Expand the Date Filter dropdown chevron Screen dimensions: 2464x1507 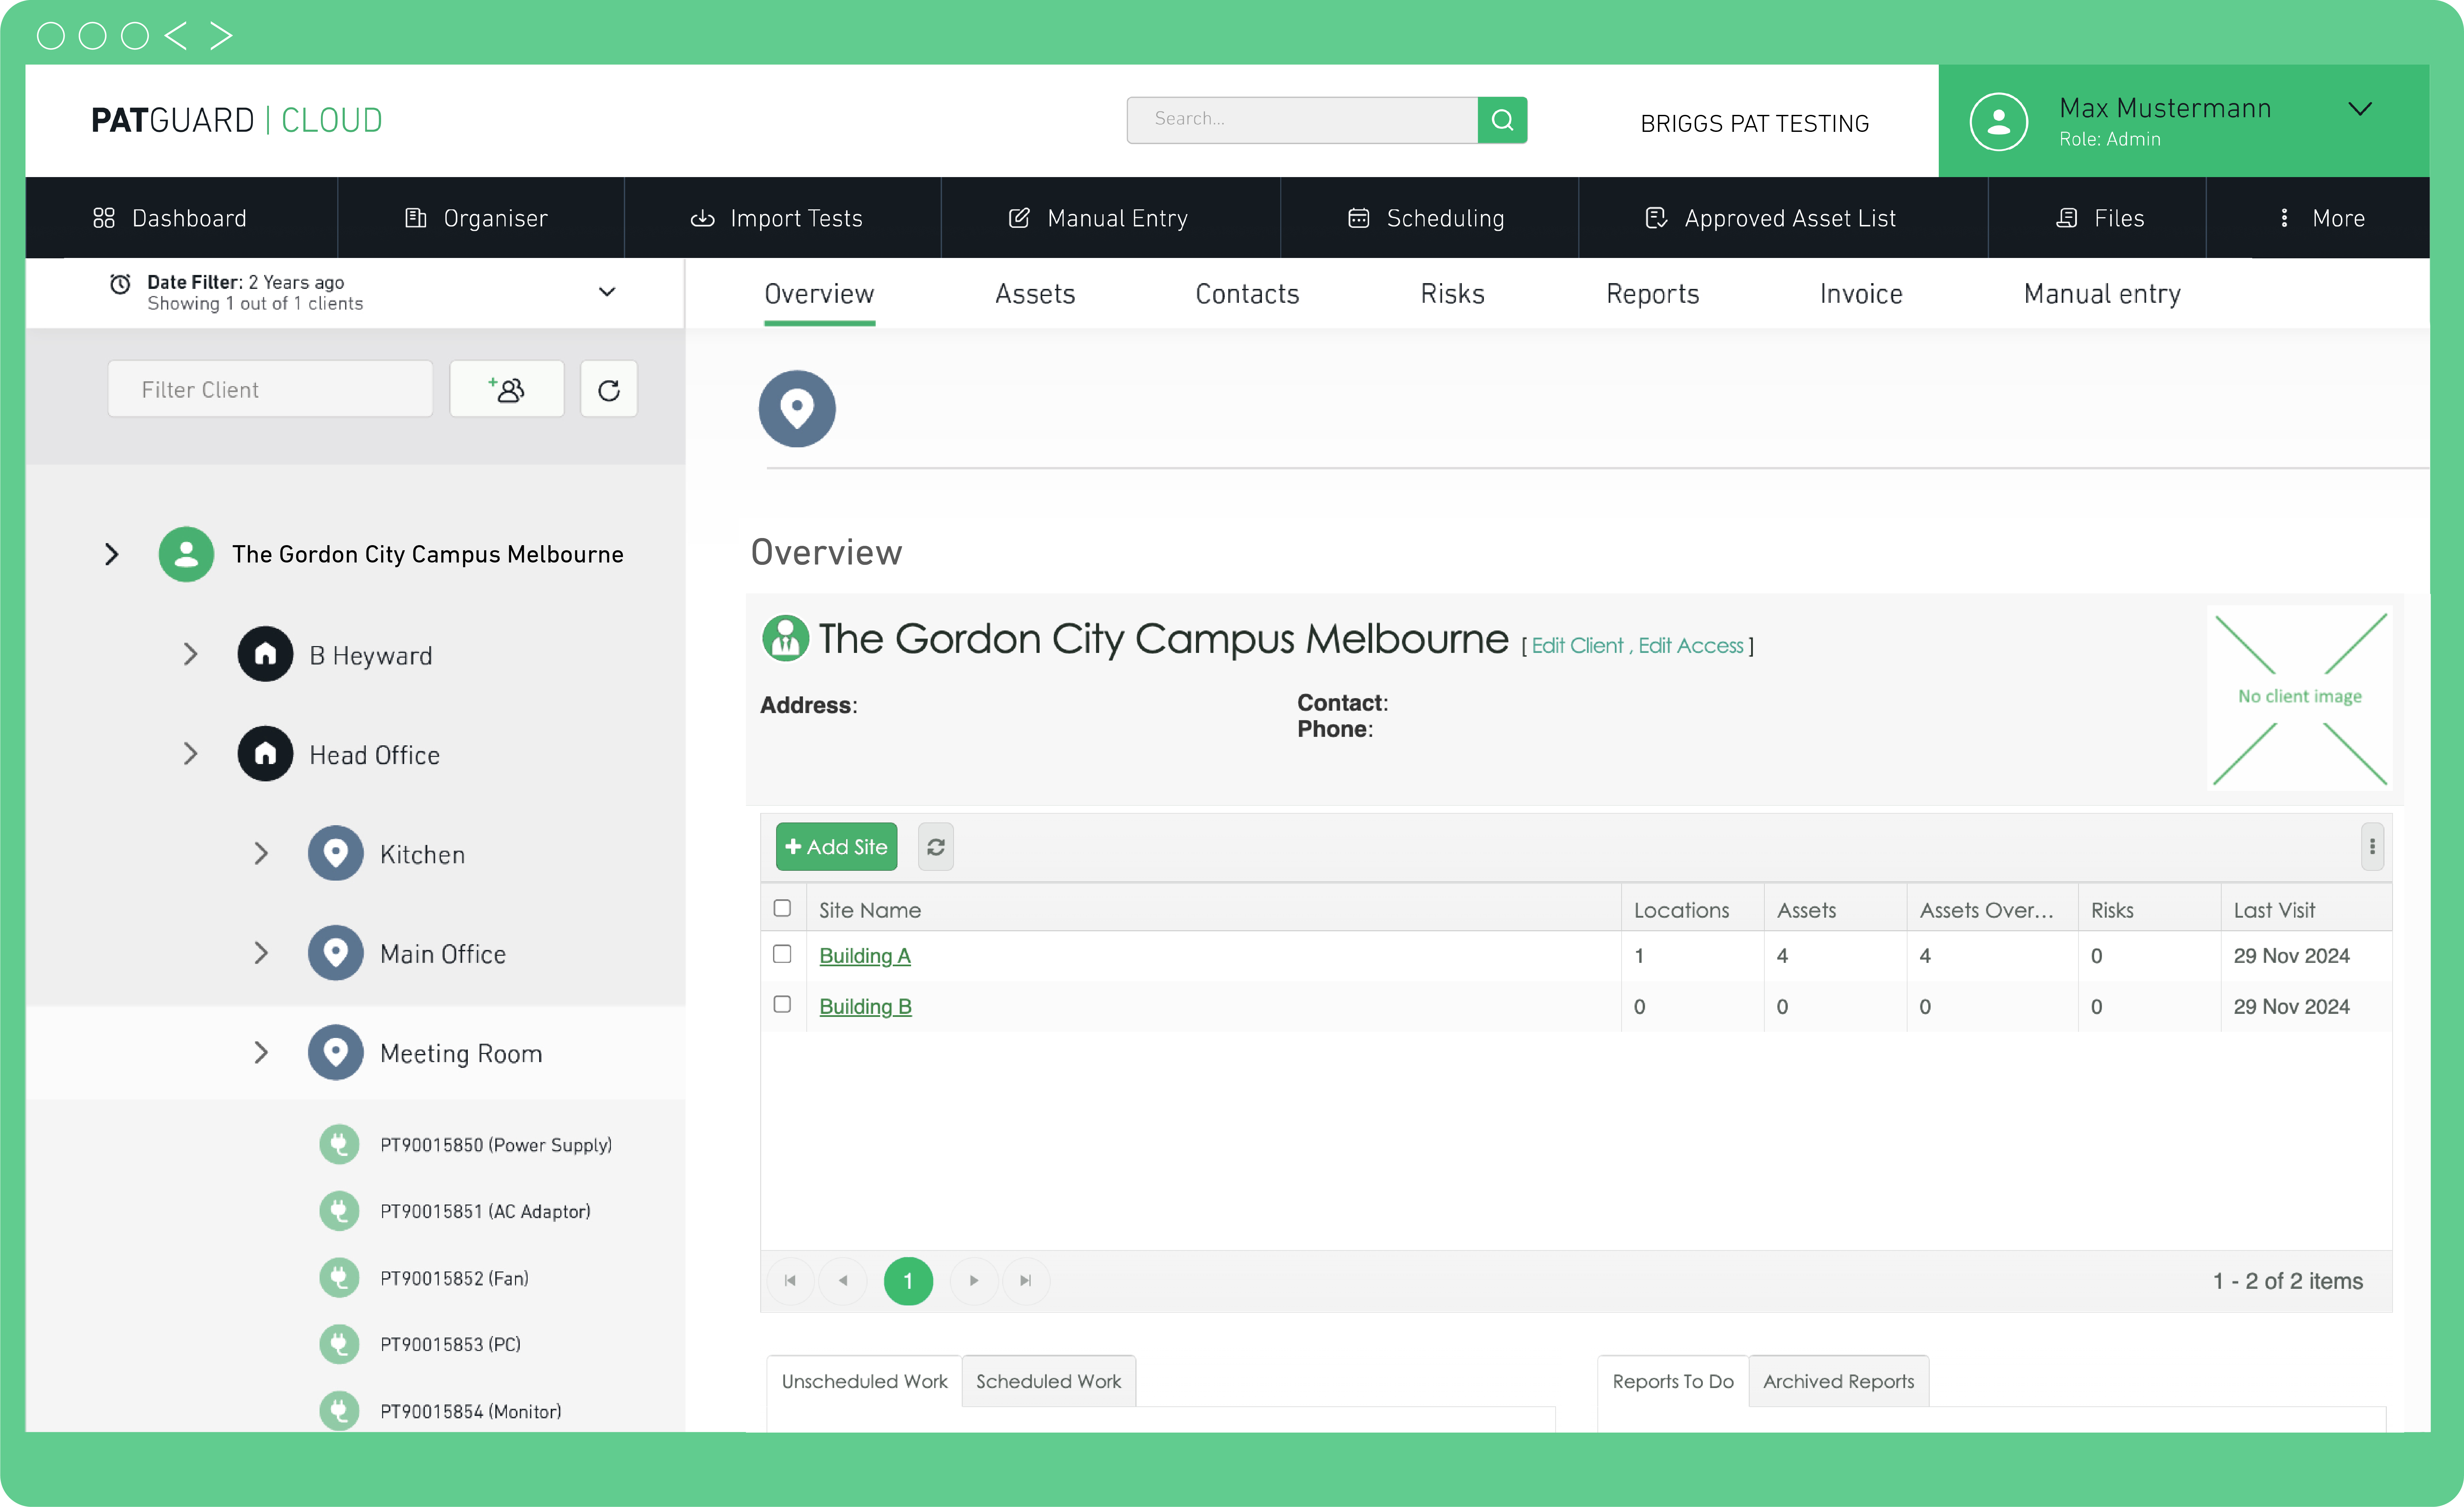point(607,292)
